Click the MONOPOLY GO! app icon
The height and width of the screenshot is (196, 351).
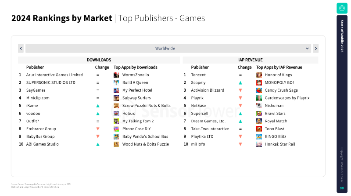coord(259,82)
